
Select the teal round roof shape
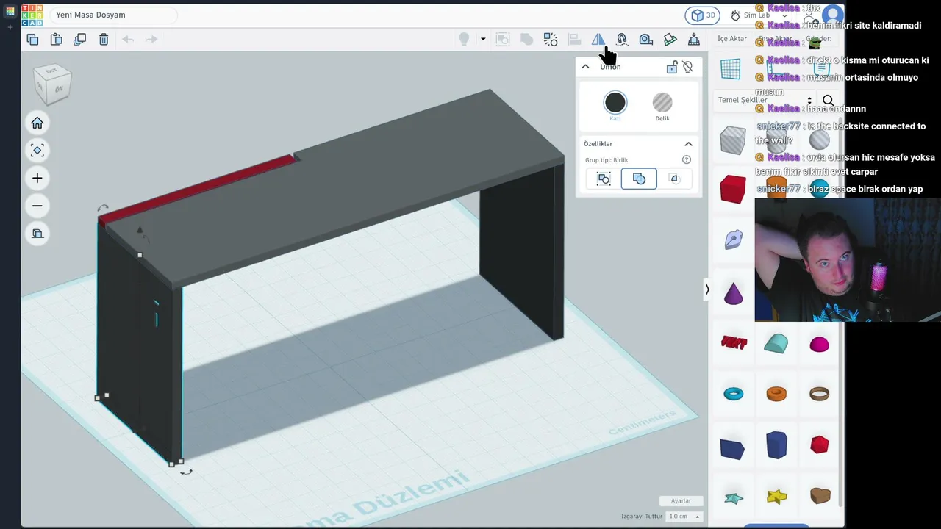click(x=776, y=343)
